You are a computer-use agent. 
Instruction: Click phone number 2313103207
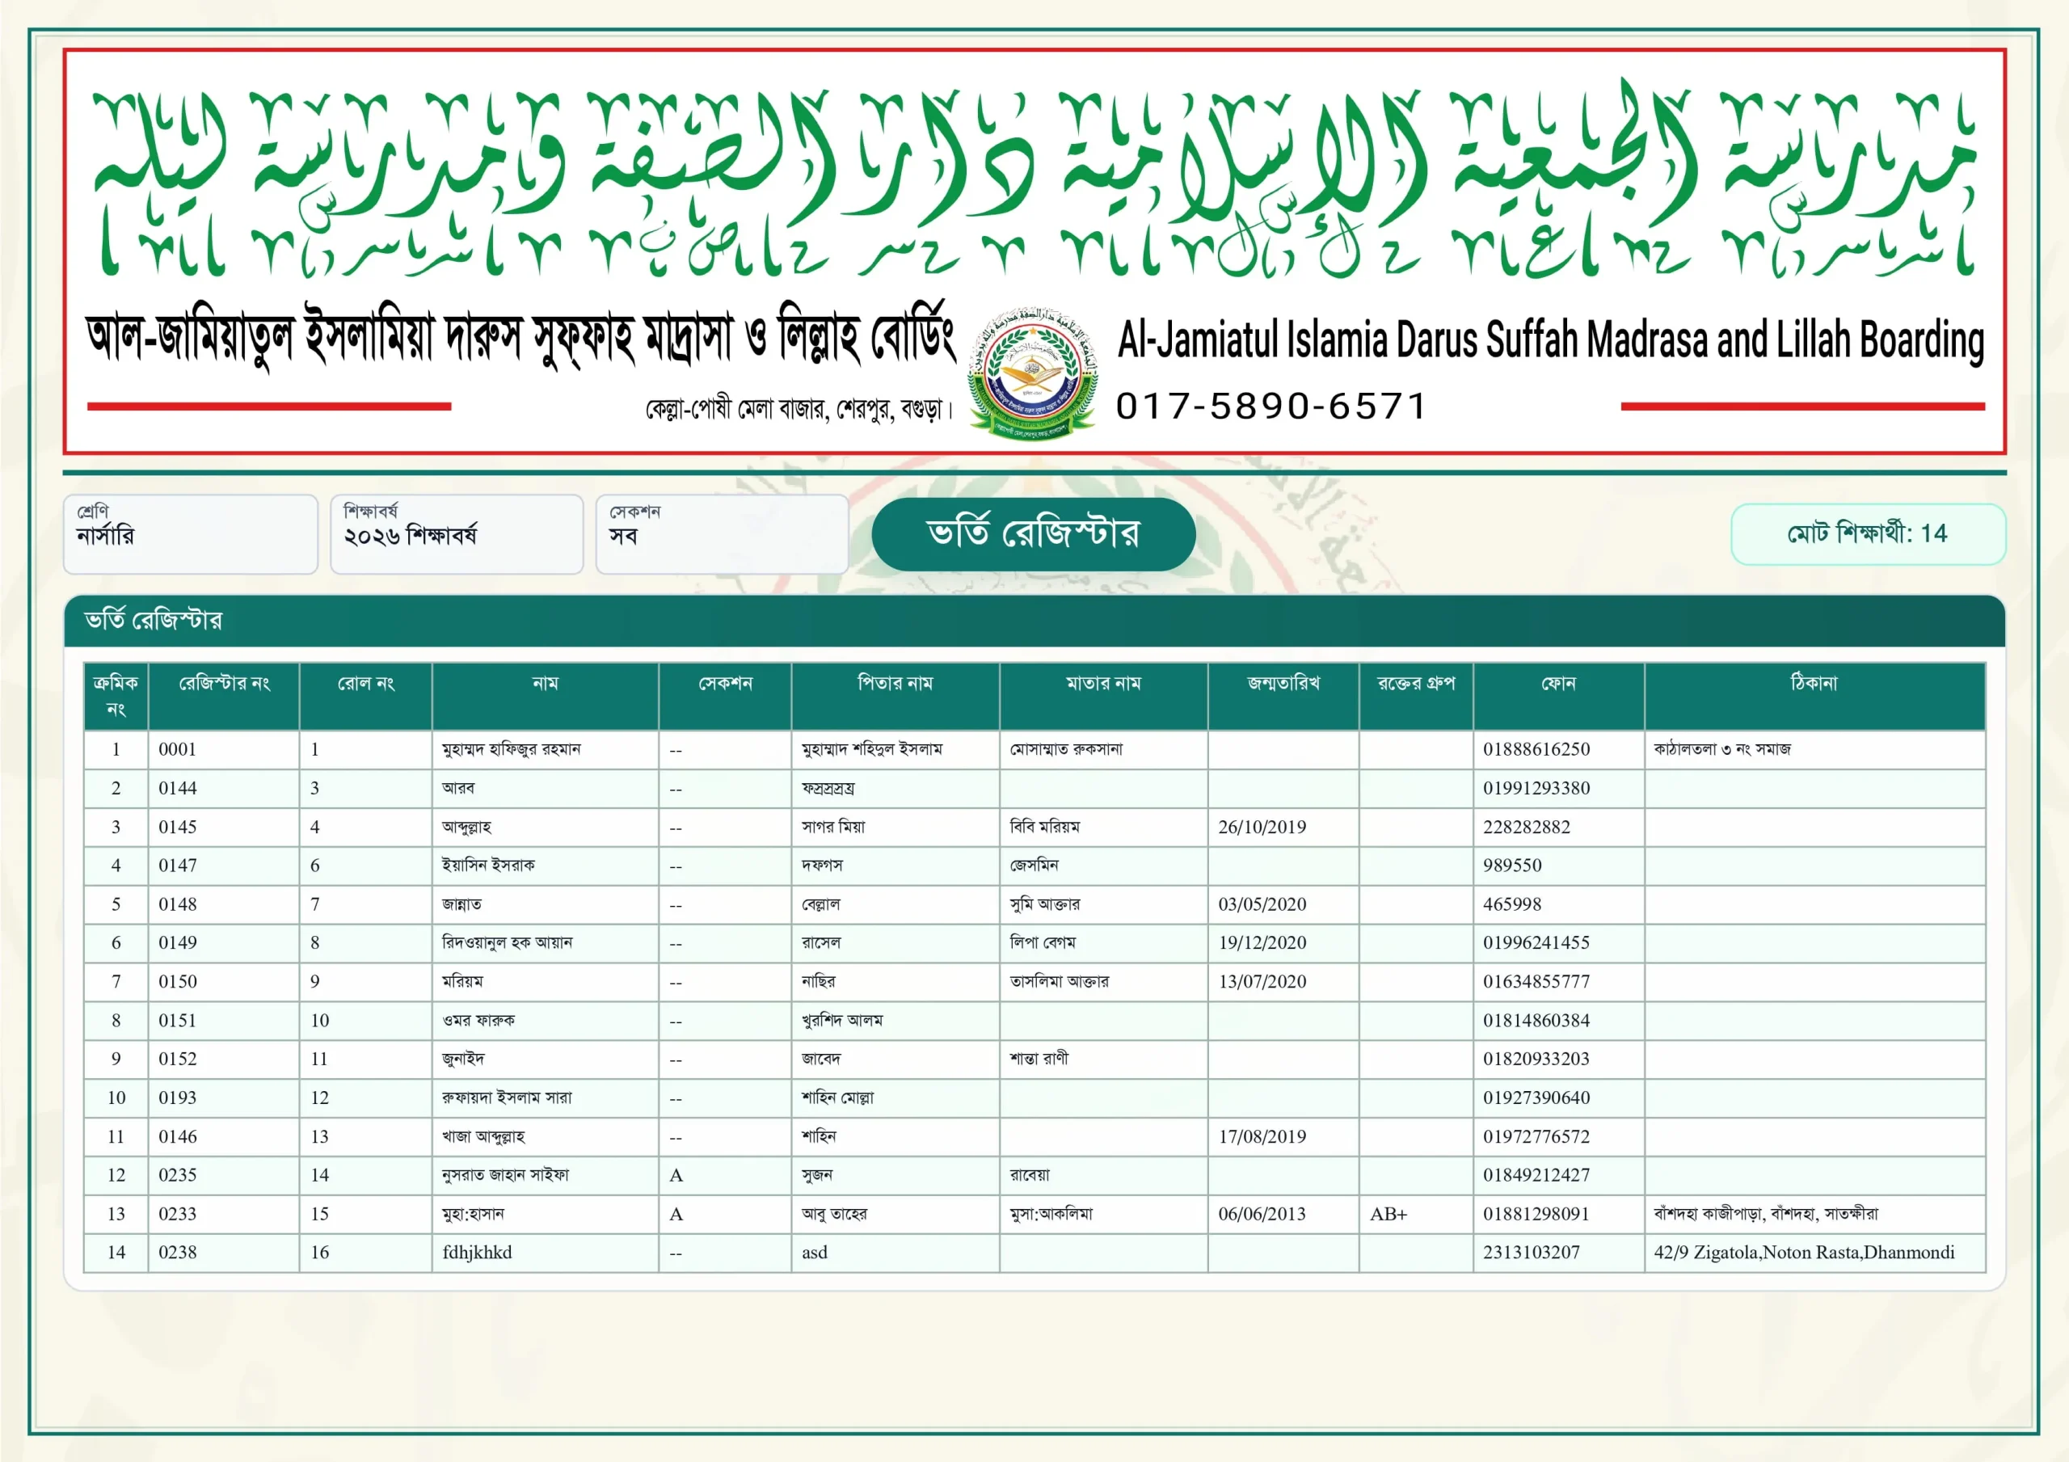coord(1531,1253)
